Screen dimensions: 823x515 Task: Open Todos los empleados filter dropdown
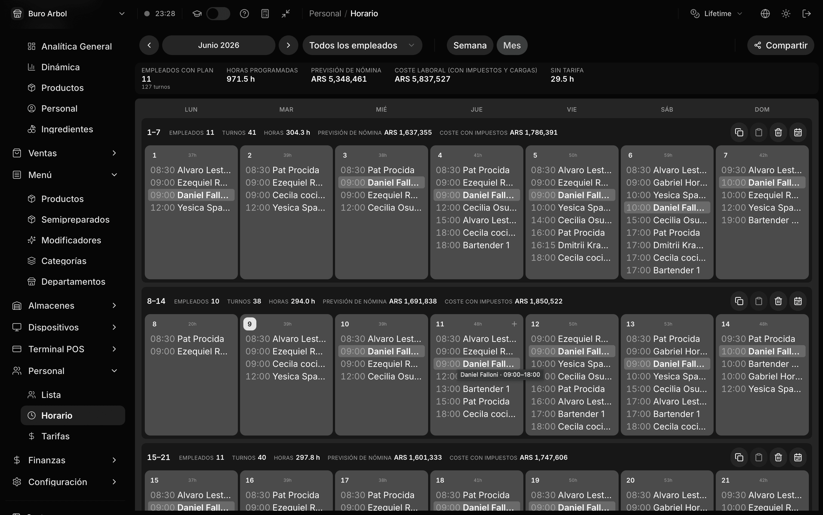coord(362,45)
